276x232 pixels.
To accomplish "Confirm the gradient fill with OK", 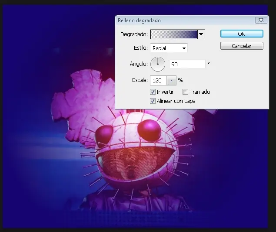I will (242, 34).
